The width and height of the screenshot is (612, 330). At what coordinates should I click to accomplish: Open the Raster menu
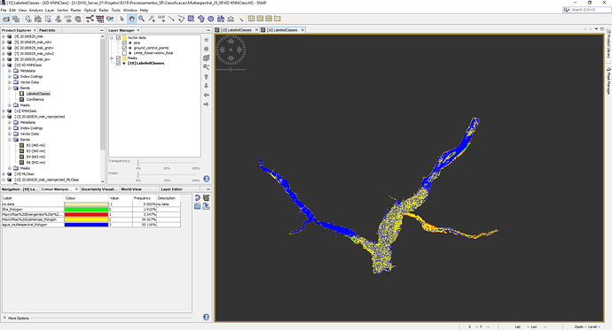[75, 10]
